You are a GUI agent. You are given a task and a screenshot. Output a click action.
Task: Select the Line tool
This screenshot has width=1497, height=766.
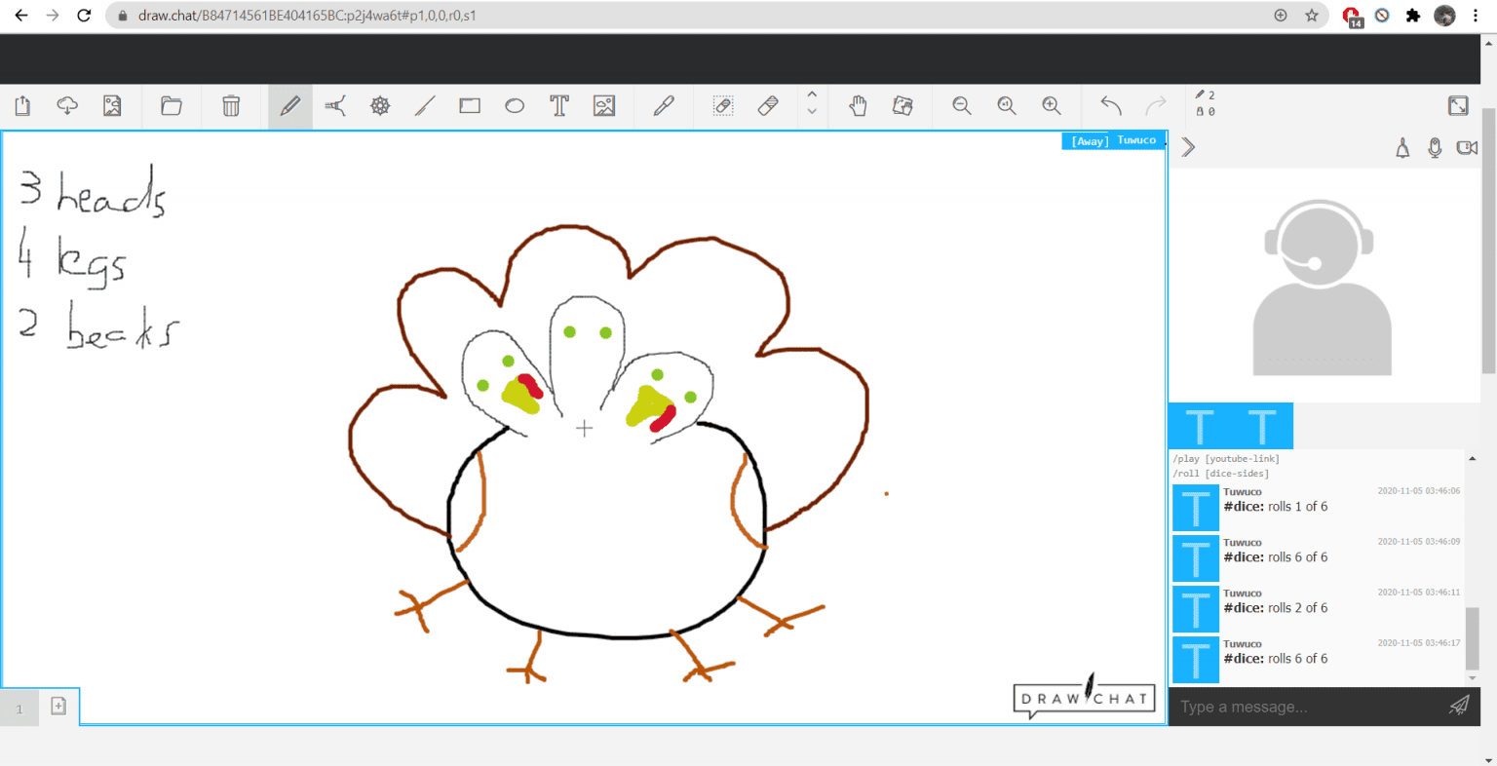click(x=424, y=106)
